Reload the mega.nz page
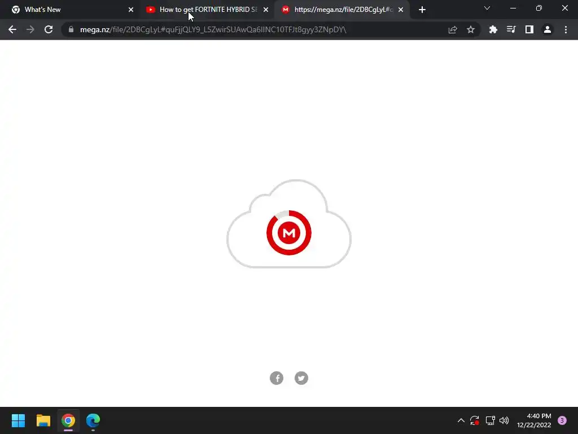The width and height of the screenshot is (578, 434). tap(49, 29)
